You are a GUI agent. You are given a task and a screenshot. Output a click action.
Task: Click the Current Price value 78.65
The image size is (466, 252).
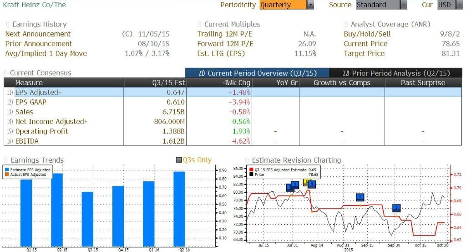click(x=451, y=44)
